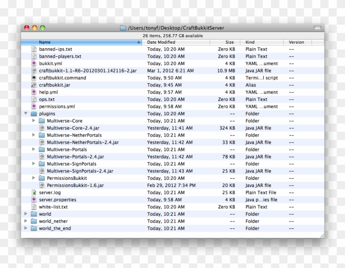Click the PermissionsBukkit folder icon
This screenshot has height=268, width=345.
41,178
